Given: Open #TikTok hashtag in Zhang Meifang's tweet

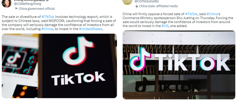Looking at the screenshot, I should tap(48, 17).
